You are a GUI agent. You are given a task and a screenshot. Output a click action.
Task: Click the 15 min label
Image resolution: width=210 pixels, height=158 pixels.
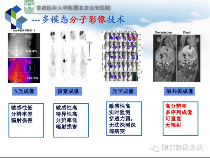coord(187,32)
